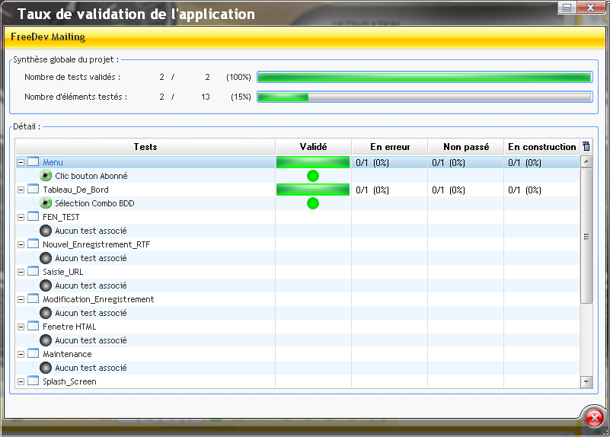Click the window icon next to Splash_Screen
Image resolution: width=610 pixels, height=437 pixels.
(x=33, y=381)
